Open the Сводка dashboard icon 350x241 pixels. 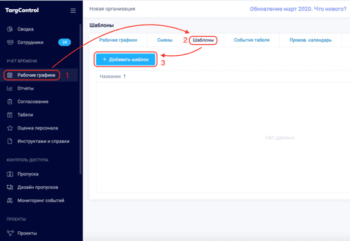pos(10,29)
